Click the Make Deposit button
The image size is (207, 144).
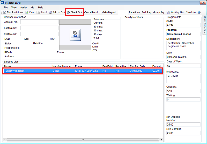(109, 12)
